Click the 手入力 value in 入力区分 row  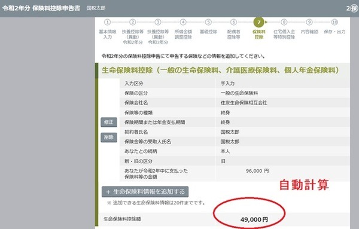[x=227, y=84]
